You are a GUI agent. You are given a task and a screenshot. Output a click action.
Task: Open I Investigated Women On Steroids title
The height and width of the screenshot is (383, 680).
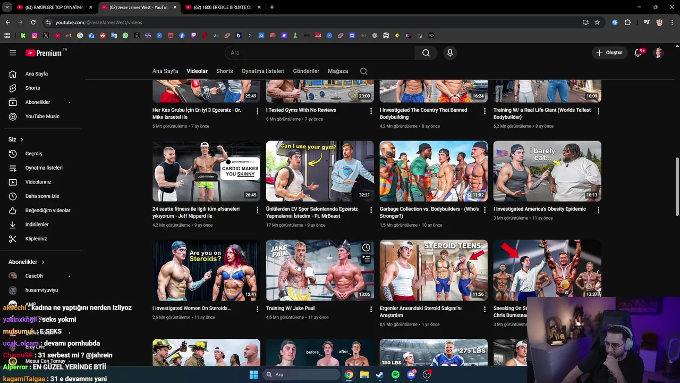(x=191, y=309)
